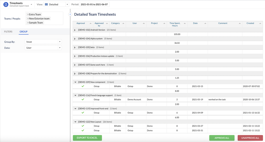Collapse the DEMO-109 New component group
The width and height of the screenshot is (265, 142).
(75, 82)
